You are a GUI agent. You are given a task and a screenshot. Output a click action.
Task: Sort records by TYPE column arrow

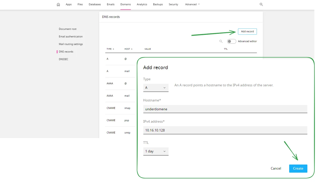(113, 49)
